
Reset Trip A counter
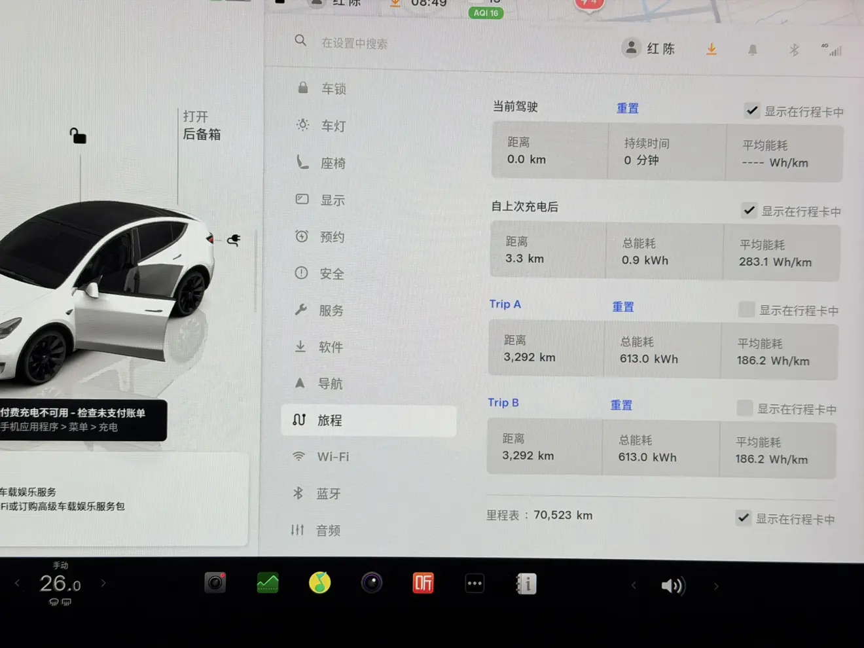tap(622, 306)
